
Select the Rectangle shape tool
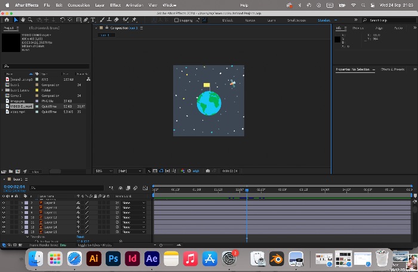point(79,20)
